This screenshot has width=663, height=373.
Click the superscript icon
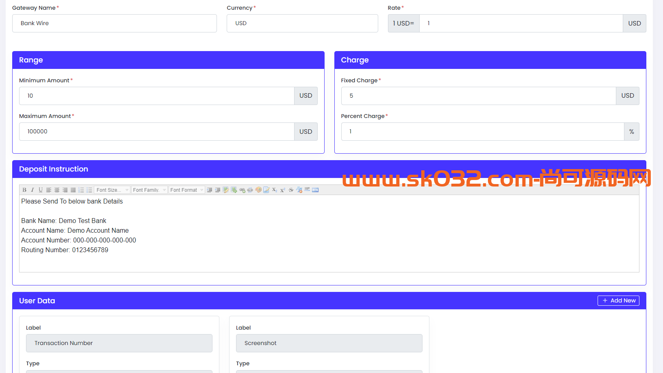pos(283,190)
